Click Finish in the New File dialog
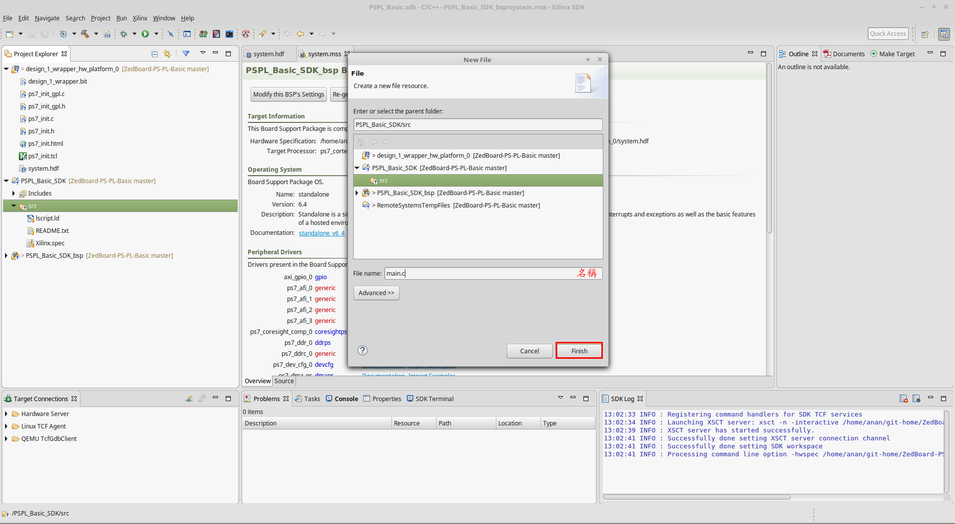 tap(579, 351)
